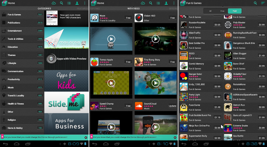Tap Android home button on the middle screen
Screen dimensions: 267x147
(x=106, y=144)
